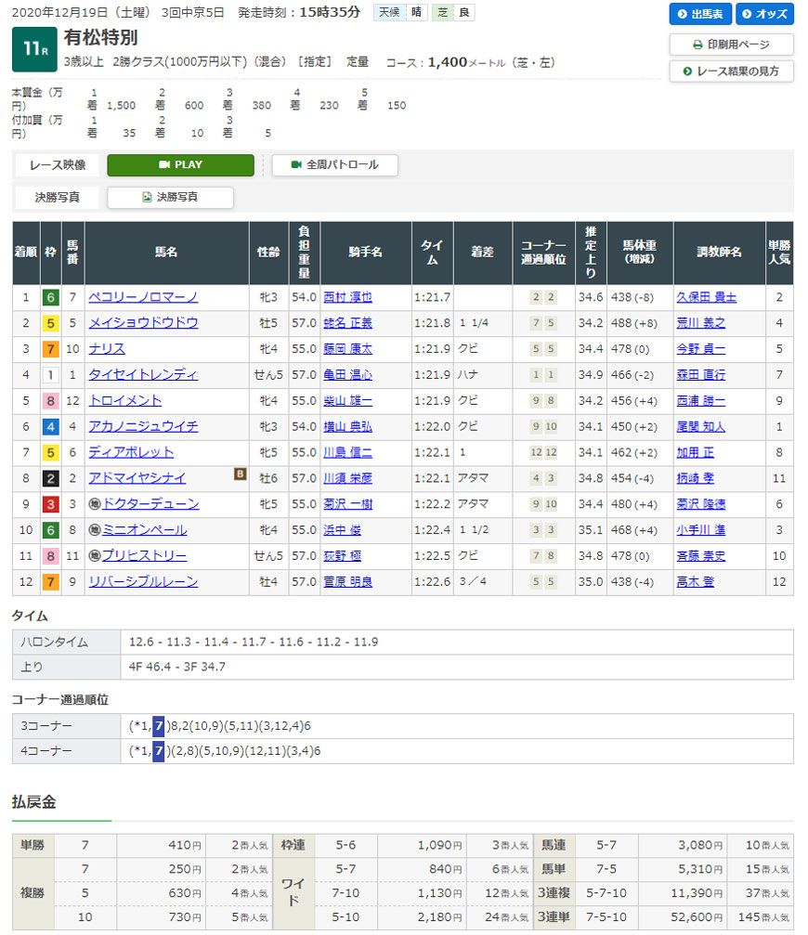Click the 馬名 column header
The width and height of the screenshot is (808, 935).
166,253
